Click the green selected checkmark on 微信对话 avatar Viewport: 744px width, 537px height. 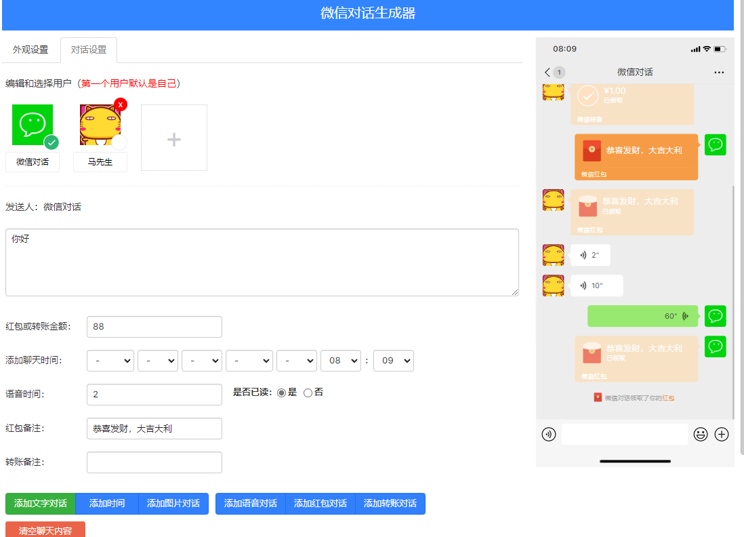pos(51,142)
